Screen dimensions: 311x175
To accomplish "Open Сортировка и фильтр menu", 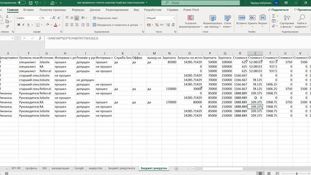I will (287, 21).
